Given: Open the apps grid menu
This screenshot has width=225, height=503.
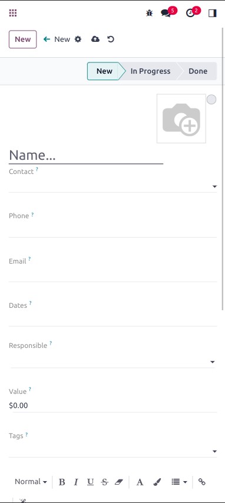Looking at the screenshot, I should (13, 13).
